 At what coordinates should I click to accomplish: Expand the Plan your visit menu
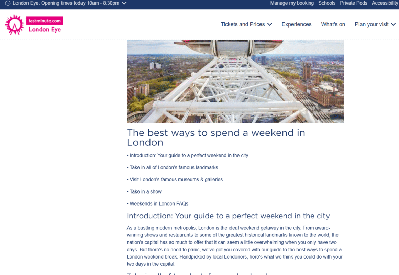tap(375, 24)
